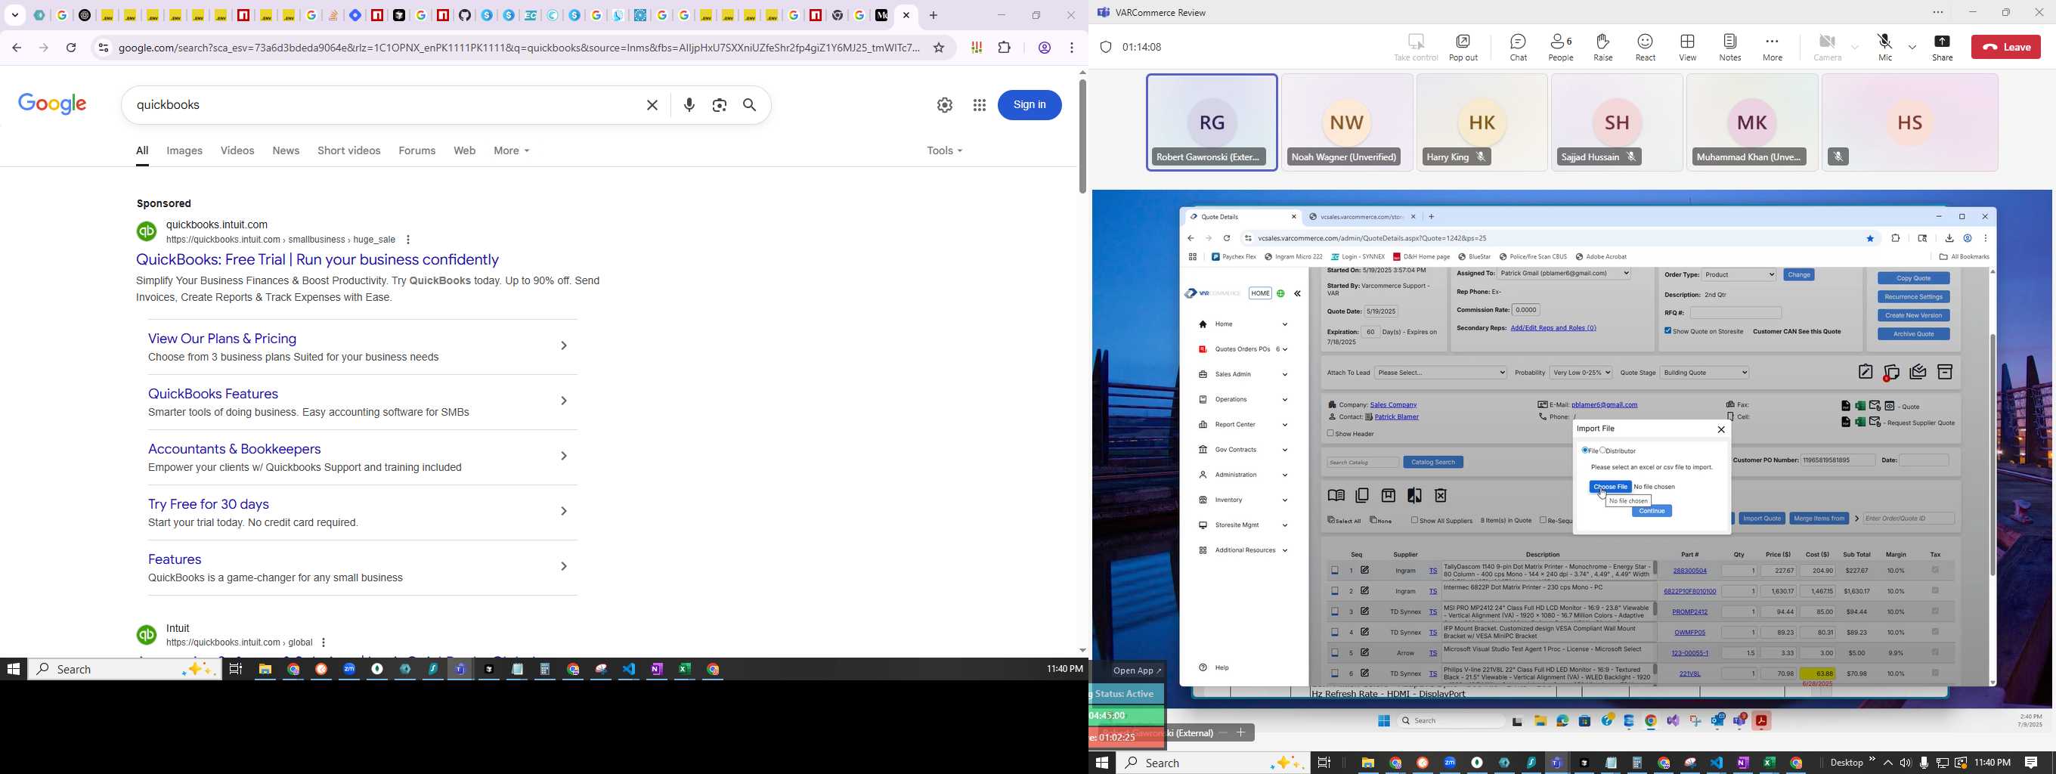Viewport: 2056px width, 774px height.
Task: Open a new Chrome tab
Action: (x=933, y=15)
